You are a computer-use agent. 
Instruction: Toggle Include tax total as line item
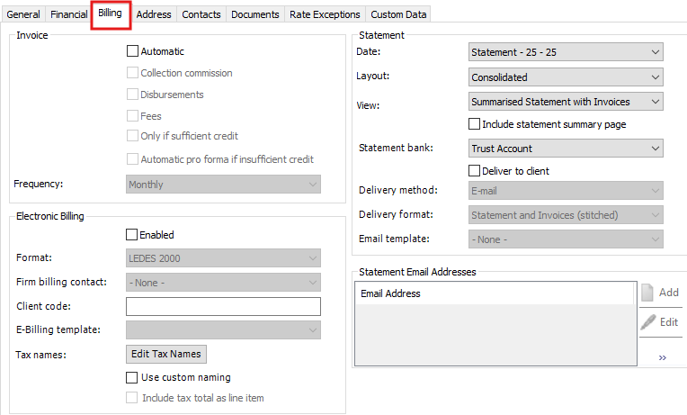131,398
